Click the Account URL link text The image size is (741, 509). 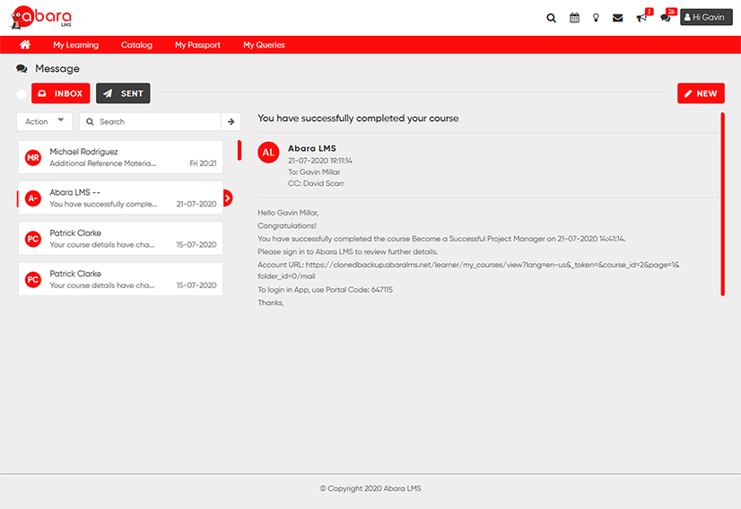468,270
